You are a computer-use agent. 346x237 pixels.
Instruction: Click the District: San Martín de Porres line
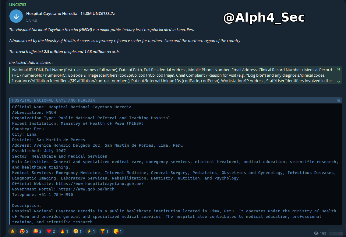coord(48,140)
